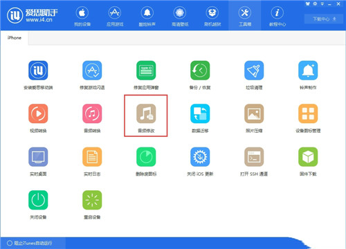Open the 数据迁移 data migration tool
The image size is (346, 249).
click(200, 113)
